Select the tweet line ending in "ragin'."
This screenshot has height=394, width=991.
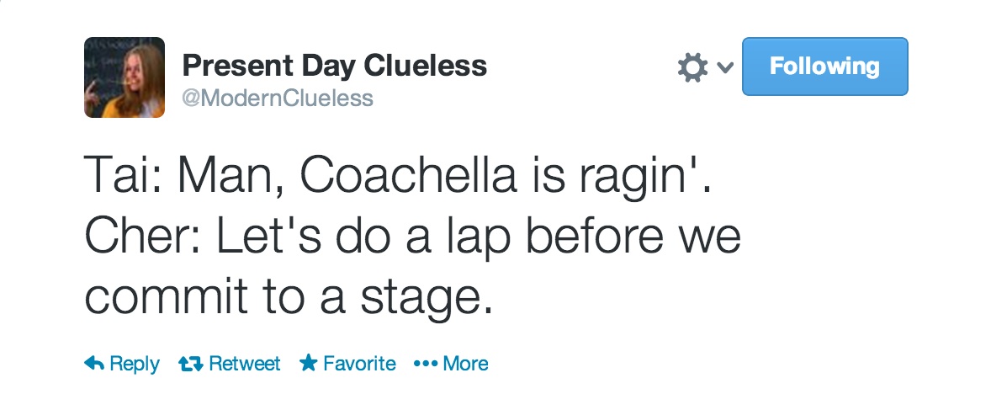coord(397,176)
